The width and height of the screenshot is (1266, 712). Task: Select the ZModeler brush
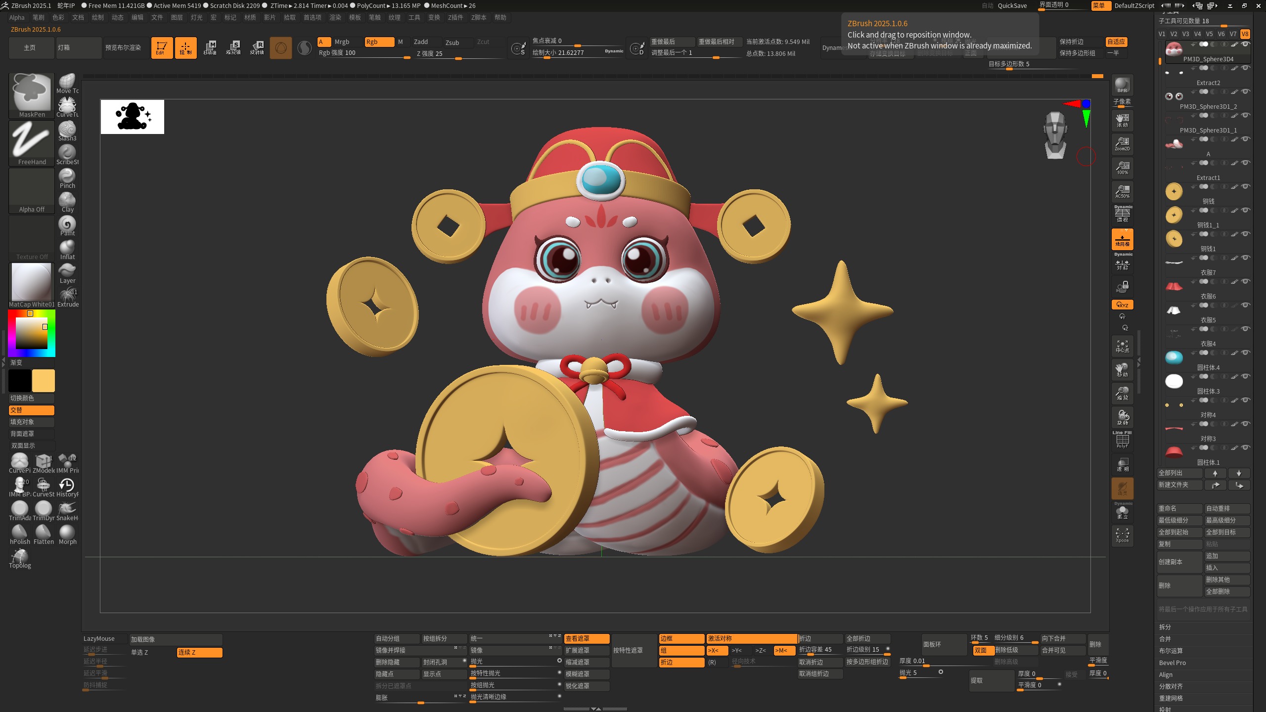click(44, 463)
